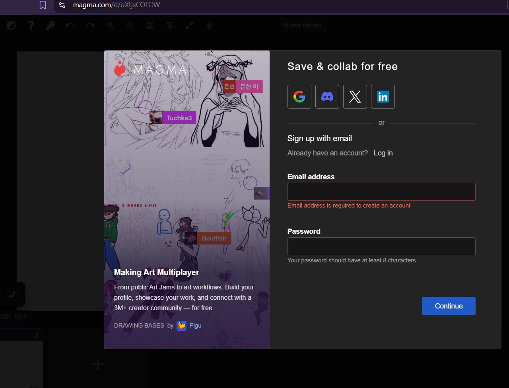The width and height of the screenshot is (509, 388).
Task: Click the Continue button
Action: [x=448, y=306]
